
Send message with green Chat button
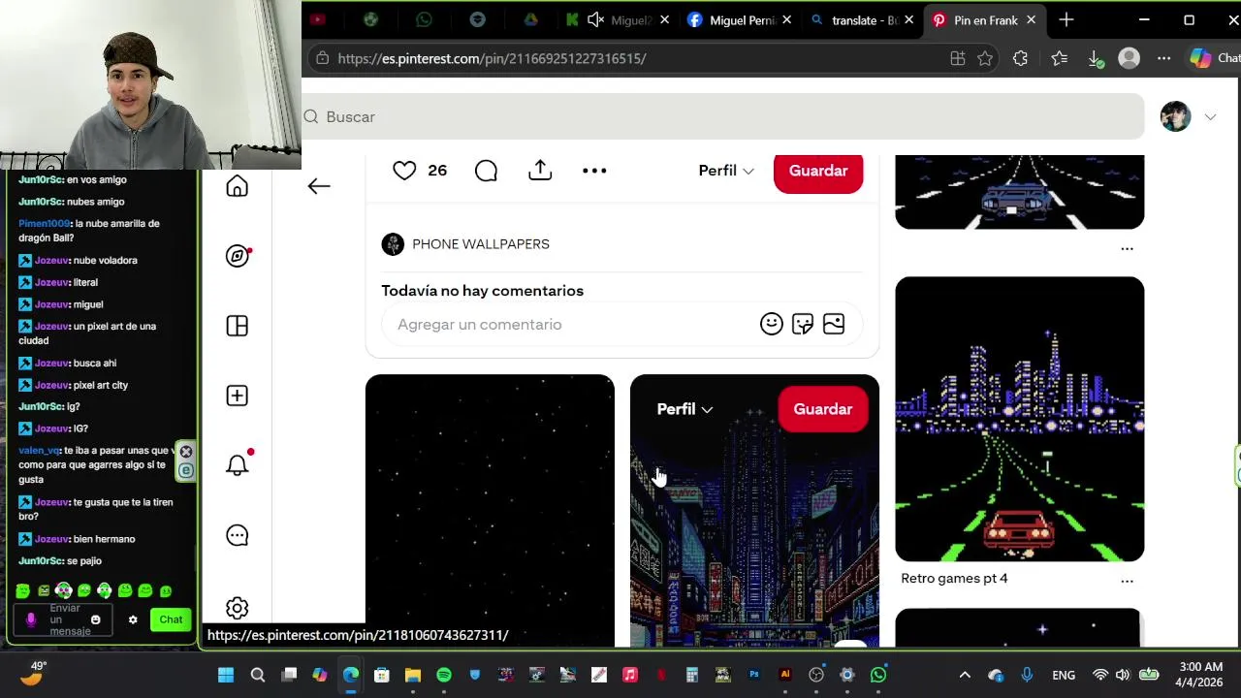[x=171, y=619]
